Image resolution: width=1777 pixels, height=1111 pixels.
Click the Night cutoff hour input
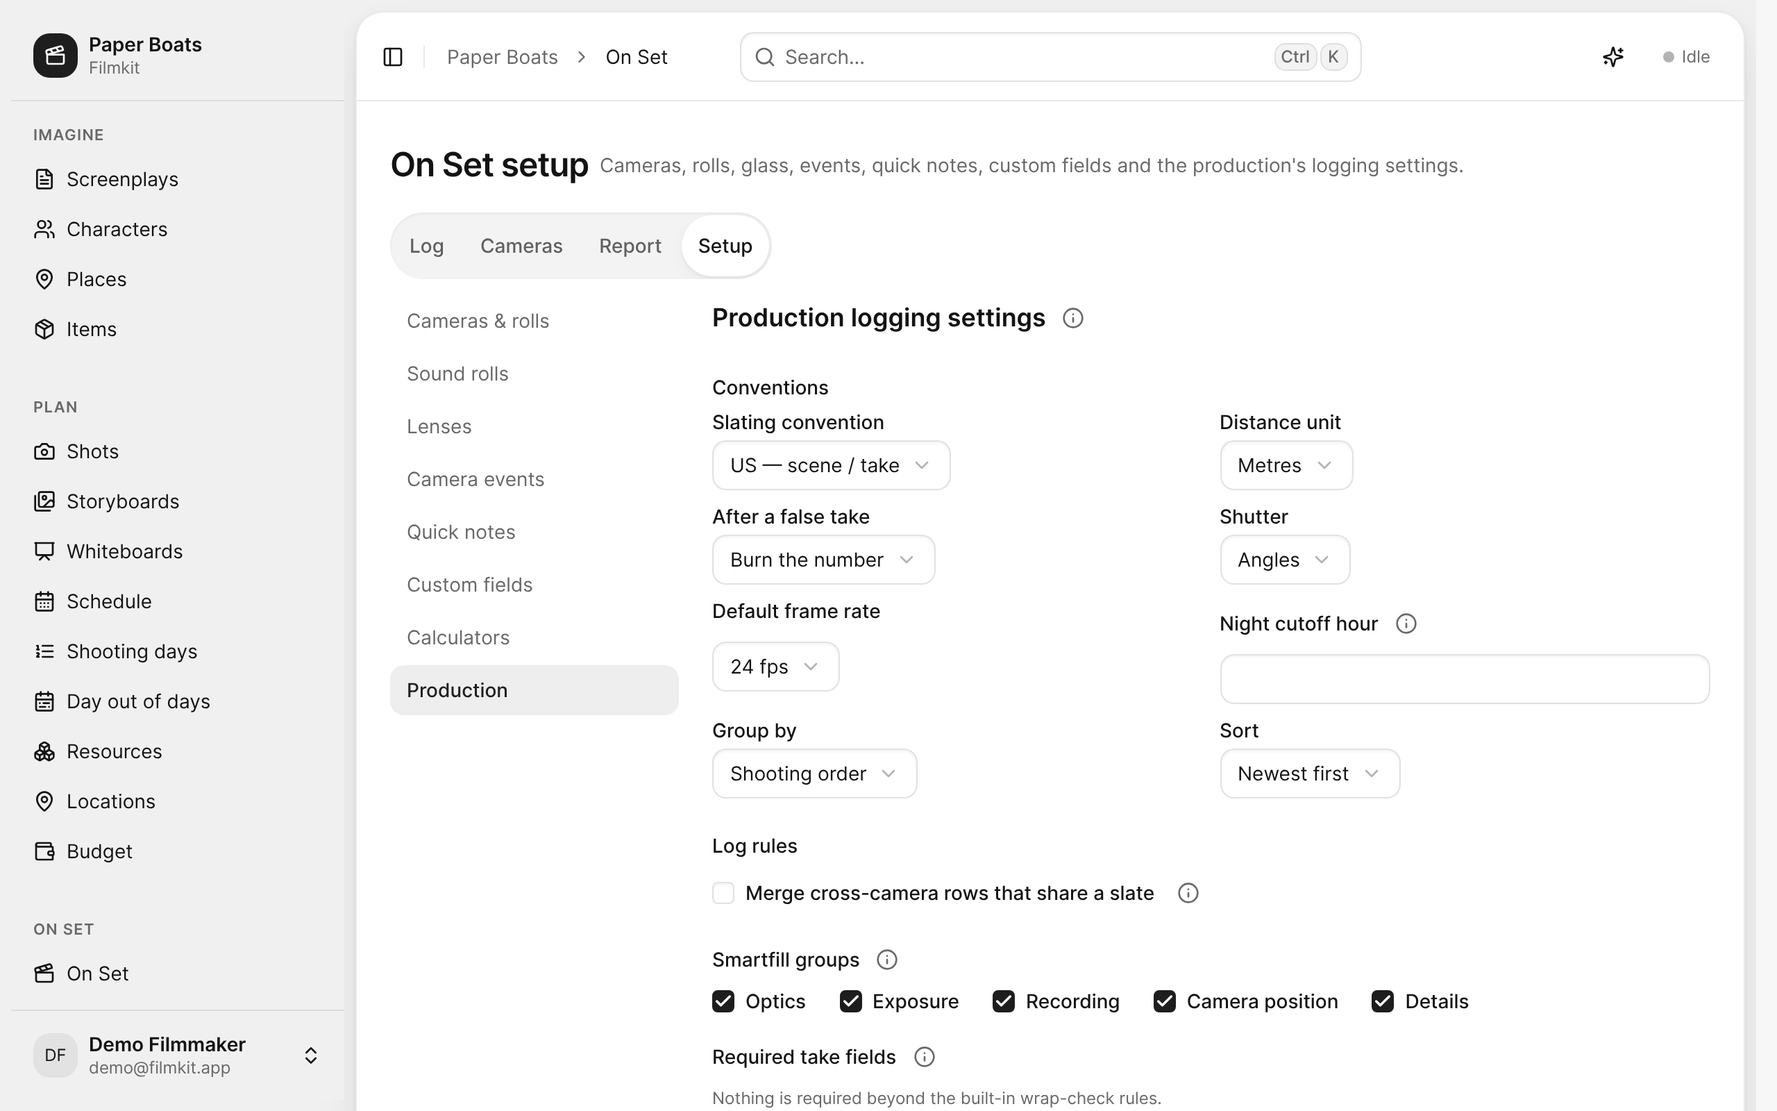1464,679
